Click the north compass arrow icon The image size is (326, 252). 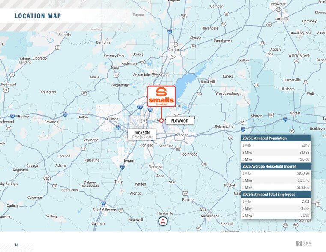[x=163, y=221]
